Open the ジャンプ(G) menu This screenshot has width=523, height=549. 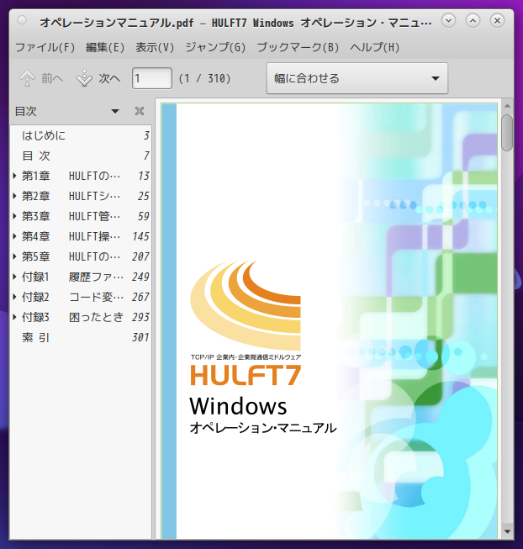pos(215,47)
